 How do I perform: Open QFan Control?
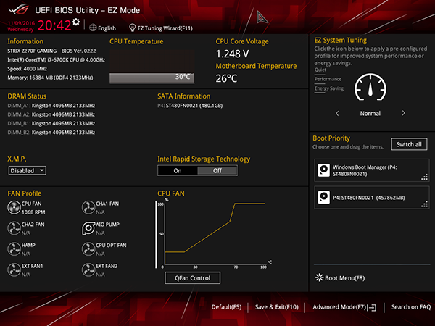[193, 278]
